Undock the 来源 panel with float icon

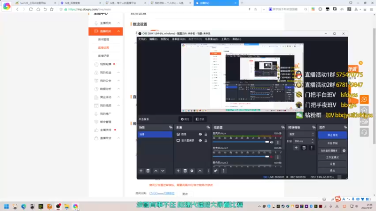coord(208,127)
